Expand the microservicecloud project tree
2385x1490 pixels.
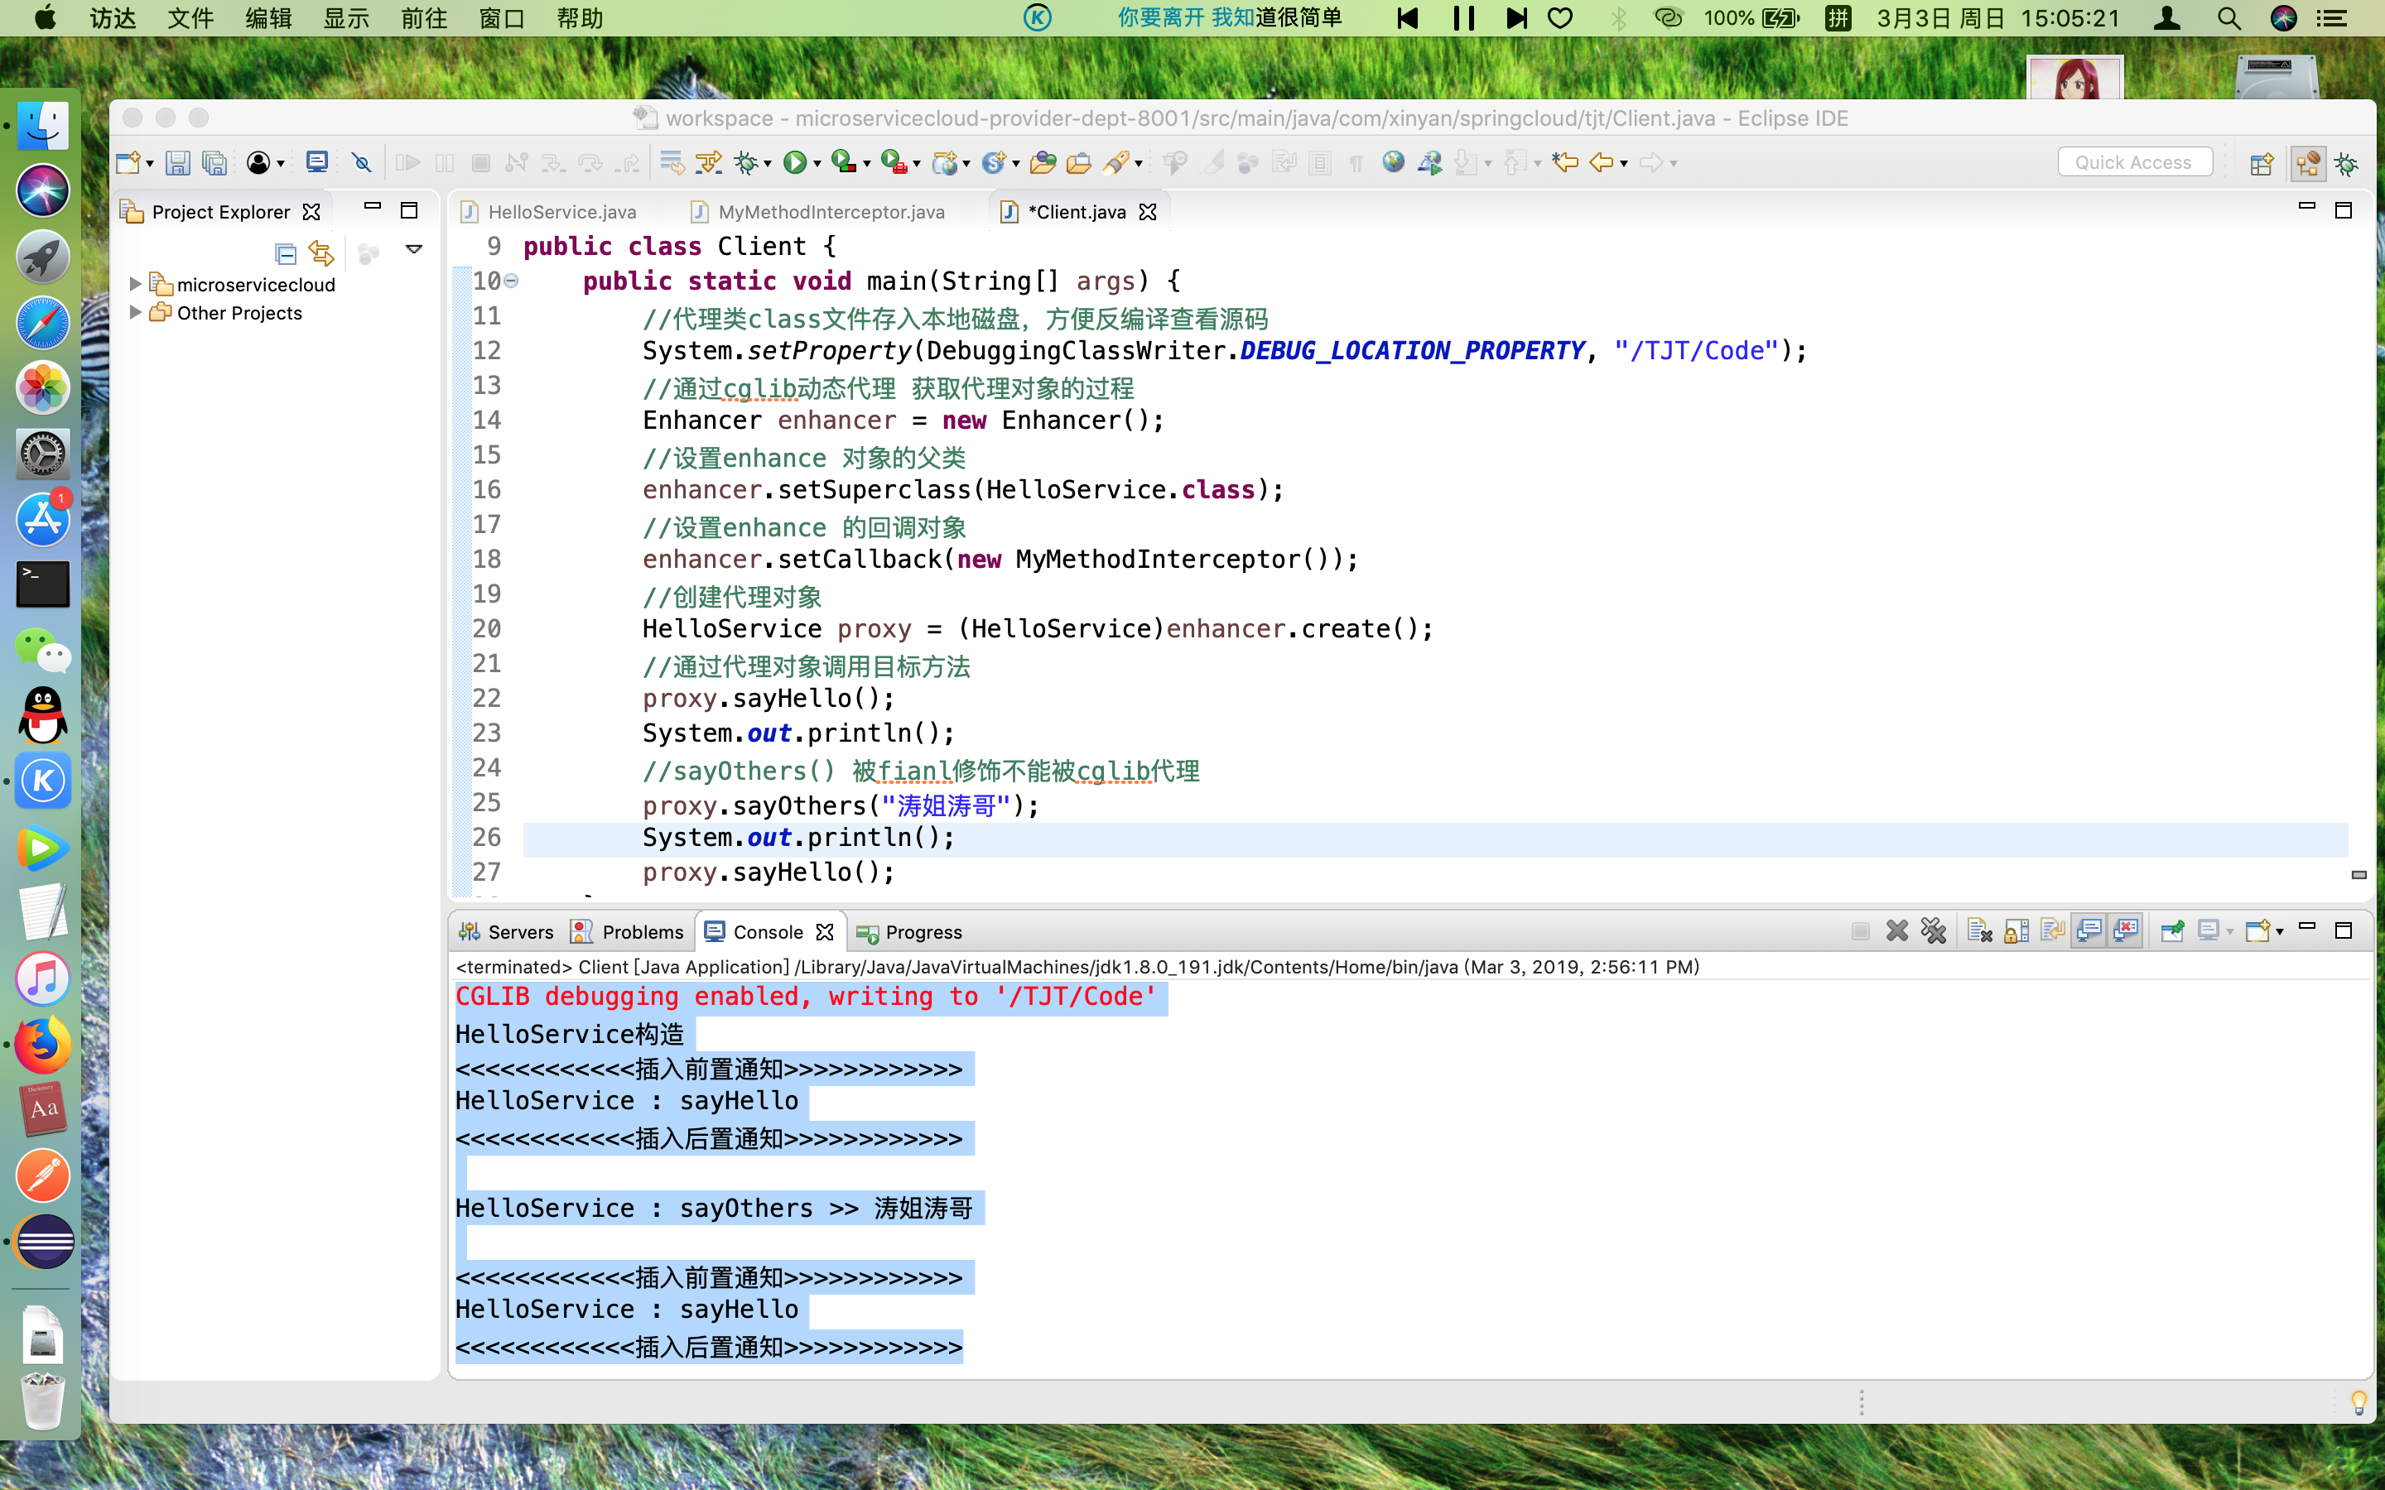(136, 284)
